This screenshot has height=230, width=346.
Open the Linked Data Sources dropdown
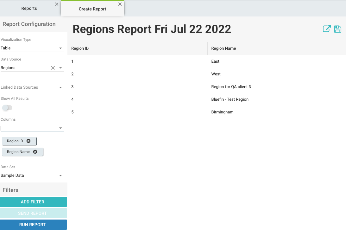click(x=60, y=87)
